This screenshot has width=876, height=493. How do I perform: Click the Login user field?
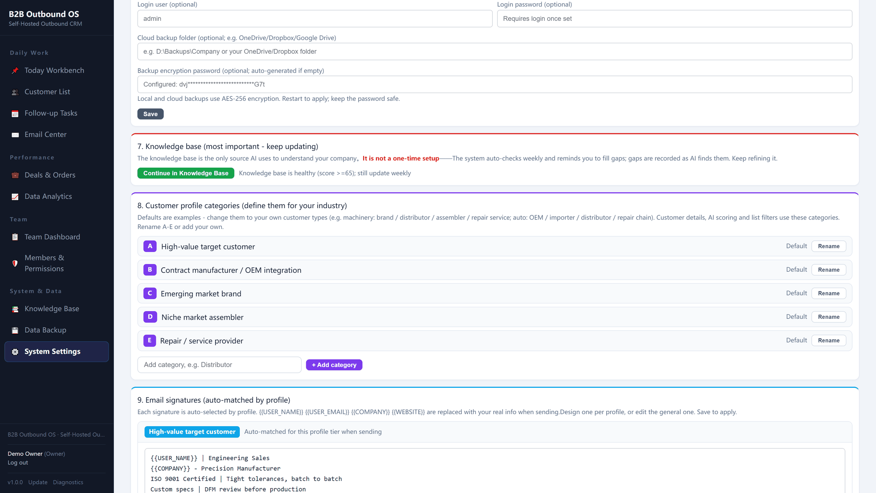[315, 19]
